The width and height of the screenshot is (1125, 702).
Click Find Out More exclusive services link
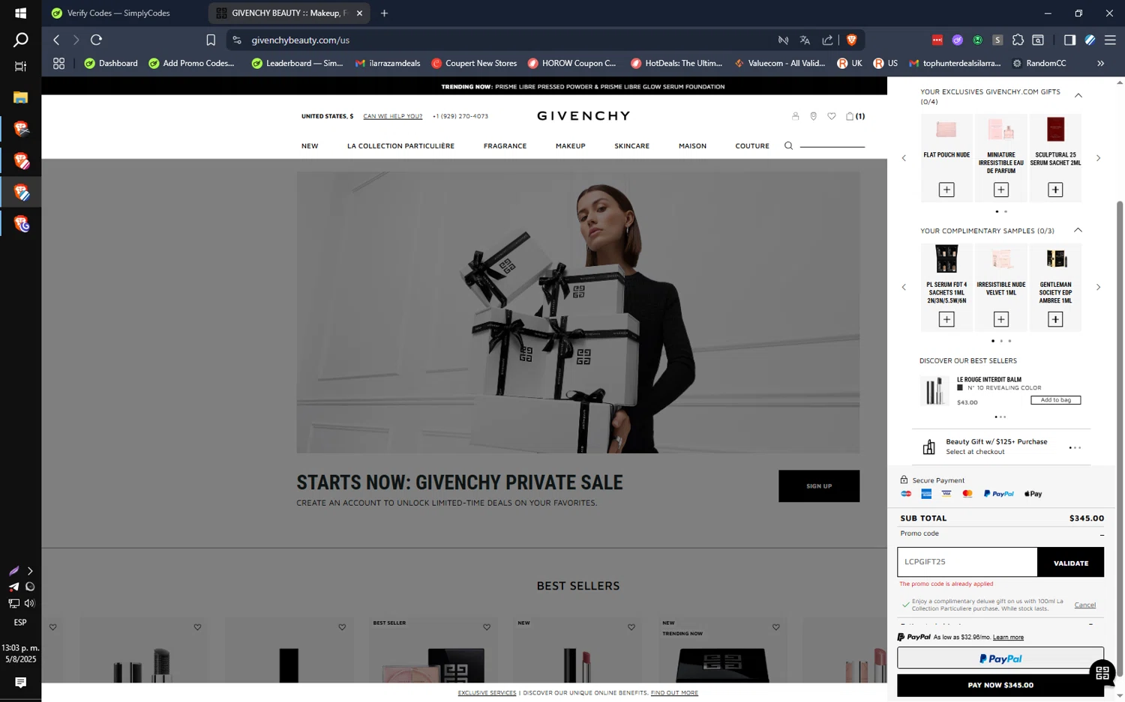674,693
